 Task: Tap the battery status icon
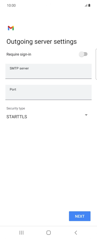point(89,5)
